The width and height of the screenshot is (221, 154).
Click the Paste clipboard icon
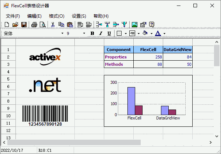click(x=70, y=25)
